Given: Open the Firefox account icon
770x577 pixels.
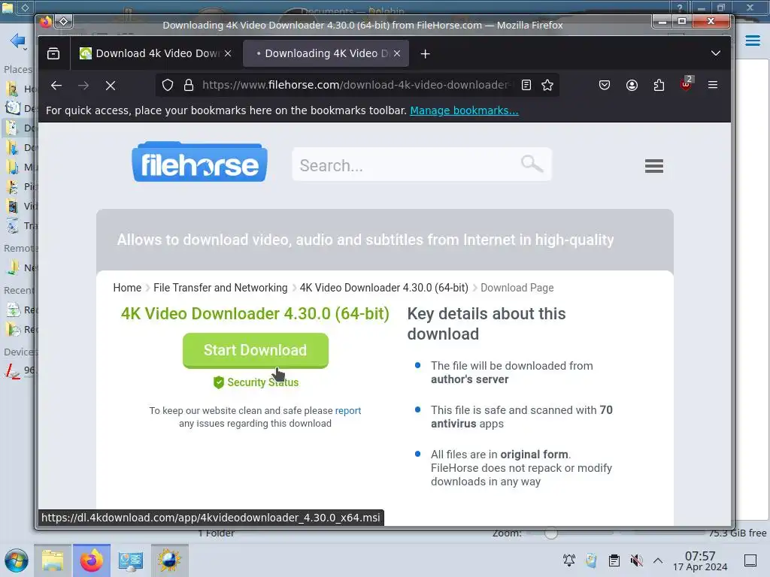Looking at the screenshot, I should (632, 86).
